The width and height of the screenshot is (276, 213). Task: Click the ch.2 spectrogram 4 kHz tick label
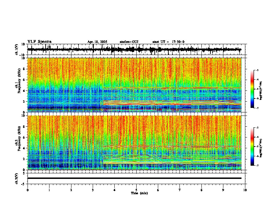[x=24, y=148]
